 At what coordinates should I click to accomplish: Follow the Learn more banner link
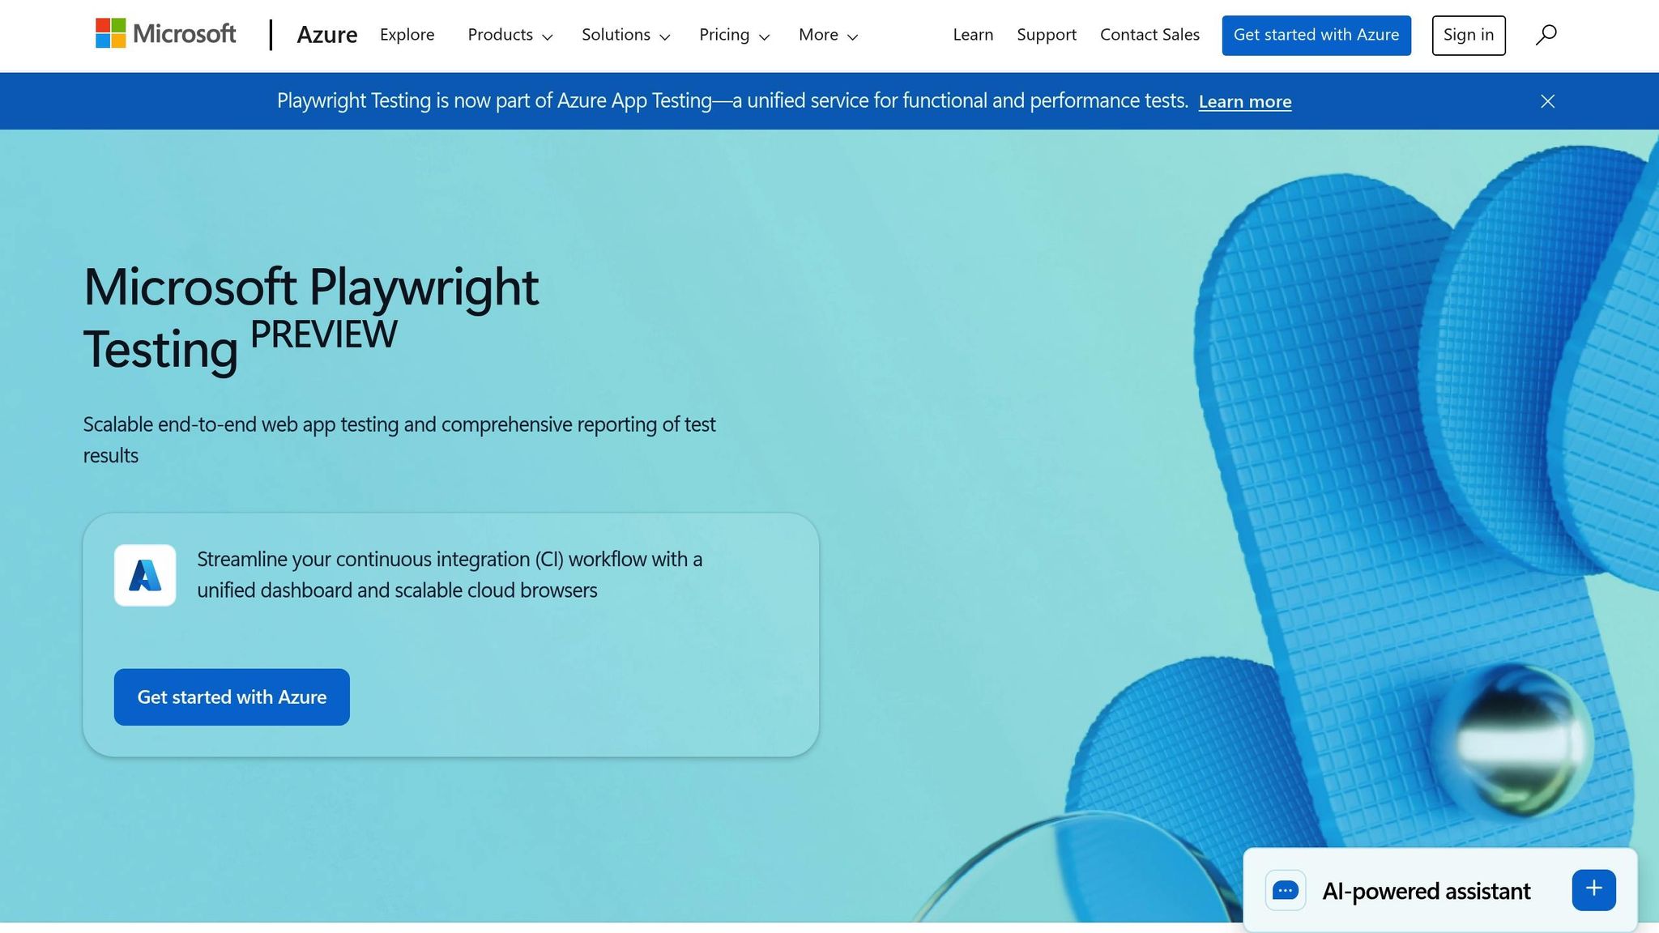tap(1244, 101)
